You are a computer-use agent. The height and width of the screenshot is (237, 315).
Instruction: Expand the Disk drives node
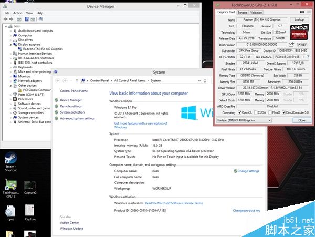[10, 40]
